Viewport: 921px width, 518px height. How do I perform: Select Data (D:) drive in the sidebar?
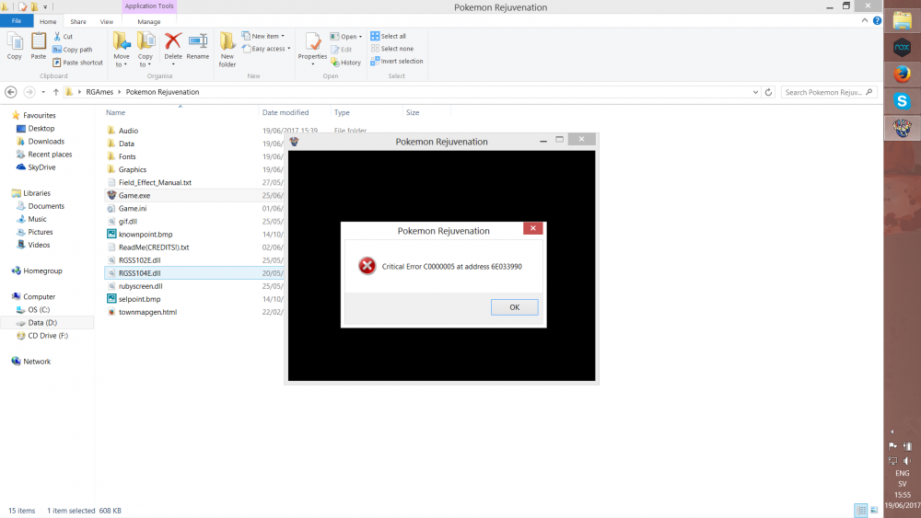pos(42,323)
